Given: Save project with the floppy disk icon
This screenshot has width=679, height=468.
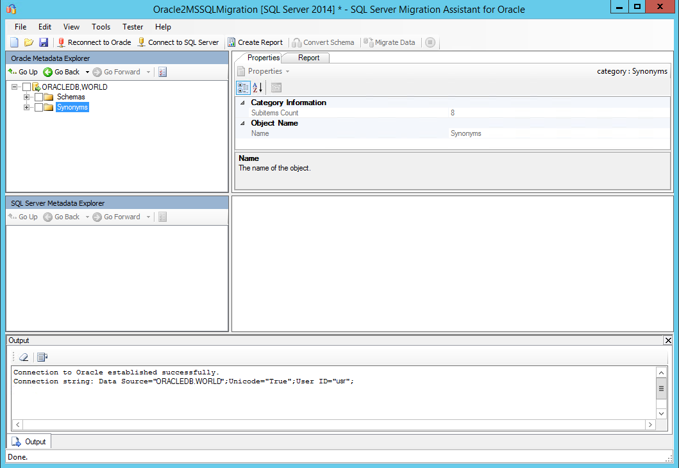Looking at the screenshot, I should click(x=44, y=42).
